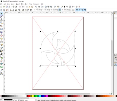Image resolution: width=117 pixels, height=101 pixels.
Task: Increment the X position spinner arrow
Action: click(x=41, y=9)
